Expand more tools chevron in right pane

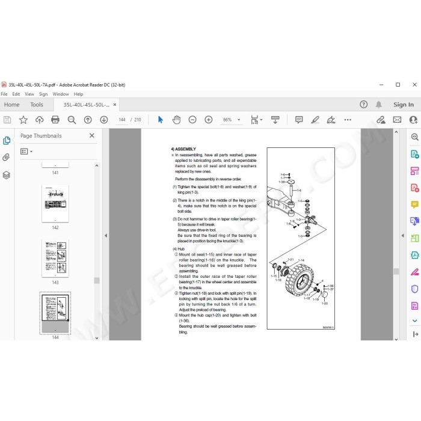(414, 321)
